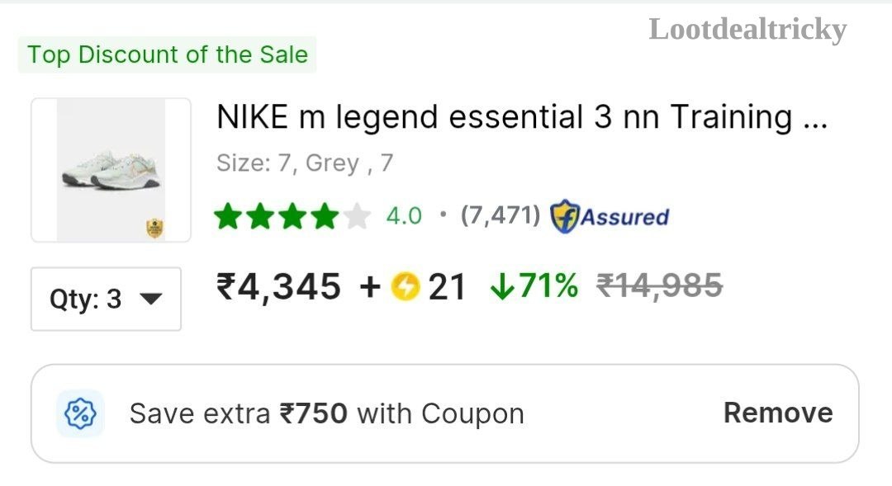Click the blue coupon percent icon
This screenshot has width=892, height=486.
(80, 413)
